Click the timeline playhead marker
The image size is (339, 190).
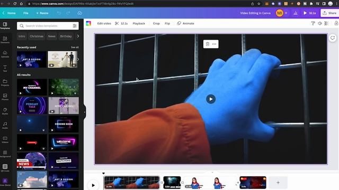[104, 173]
